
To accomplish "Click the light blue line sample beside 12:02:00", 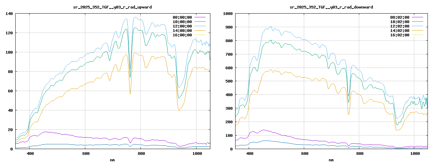I will point(417,26).
